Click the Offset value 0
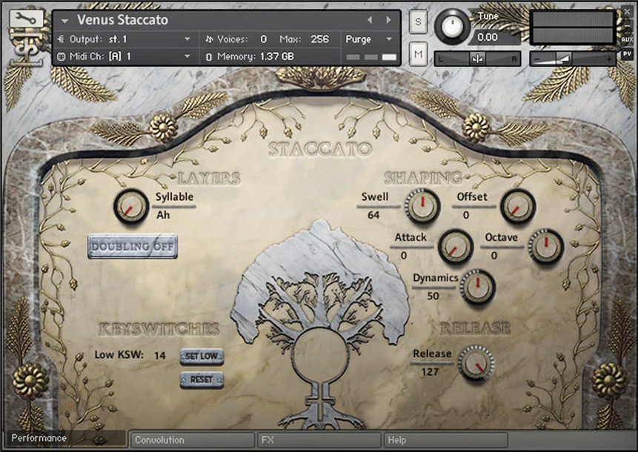The image size is (638, 452). pyautogui.click(x=466, y=215)
